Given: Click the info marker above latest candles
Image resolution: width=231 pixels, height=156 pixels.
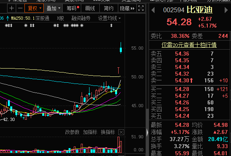Looking at the screenshot, I should click(112, 26).
